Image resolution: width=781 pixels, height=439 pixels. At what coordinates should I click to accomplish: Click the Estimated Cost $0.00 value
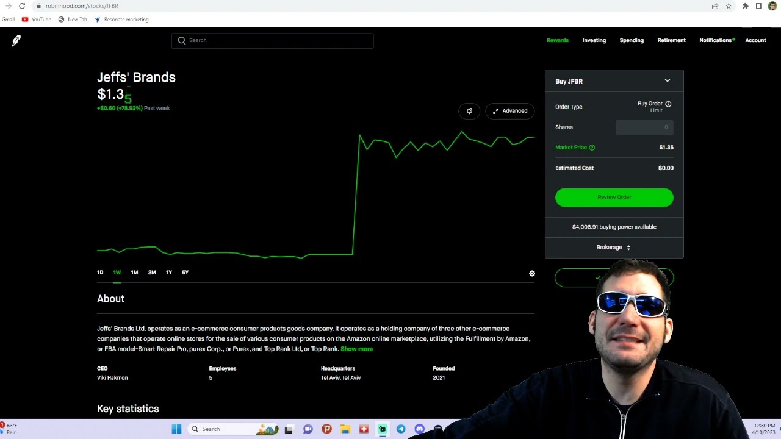[666, 168]
